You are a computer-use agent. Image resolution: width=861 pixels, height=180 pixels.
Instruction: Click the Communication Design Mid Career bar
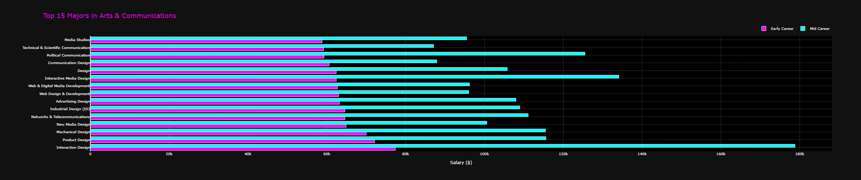click(x=263, y=61)
